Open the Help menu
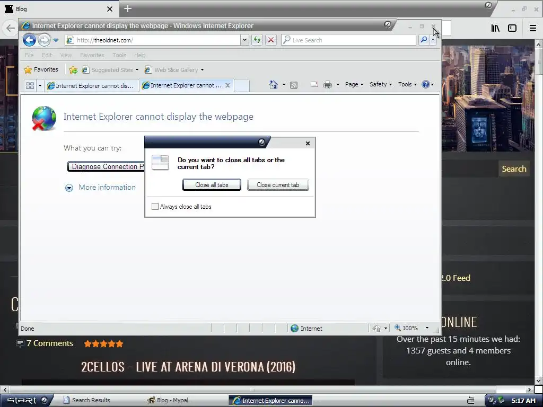 pos(139,55)
